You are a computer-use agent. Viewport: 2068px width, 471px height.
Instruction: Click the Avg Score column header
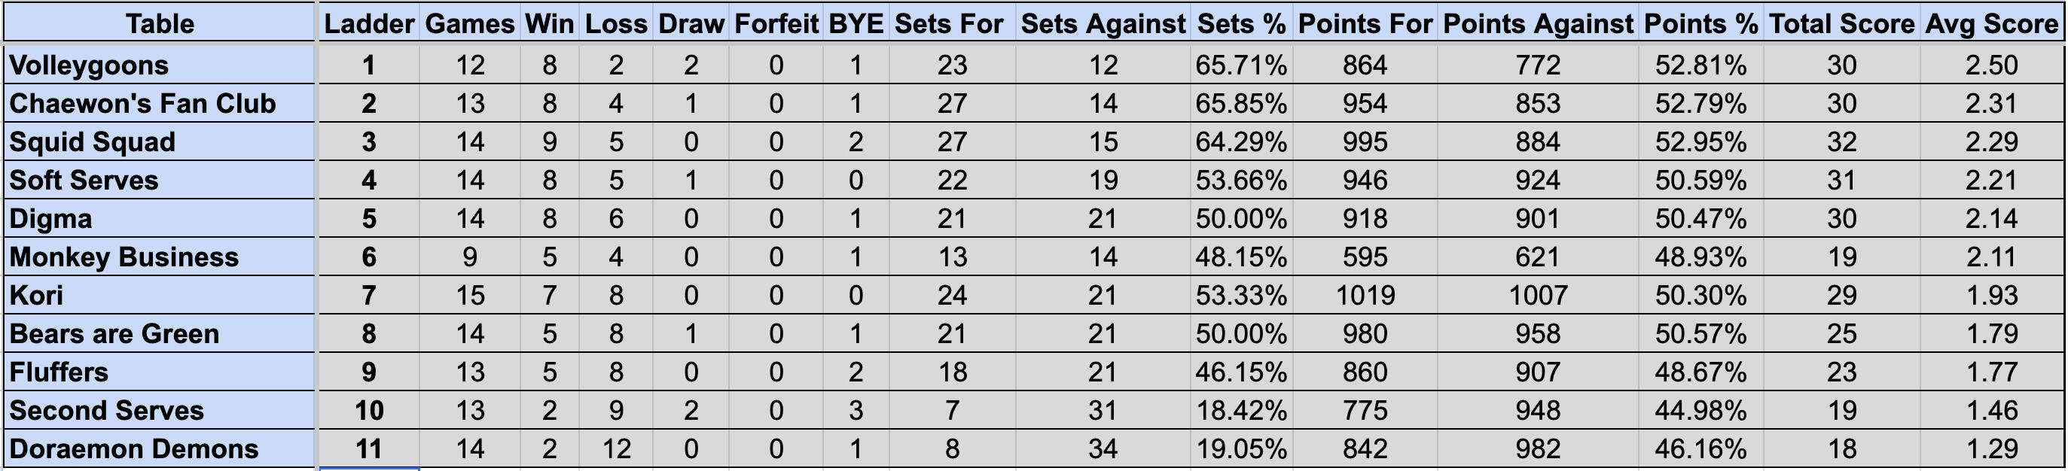pyautogui.click(x=1992, y=23)
